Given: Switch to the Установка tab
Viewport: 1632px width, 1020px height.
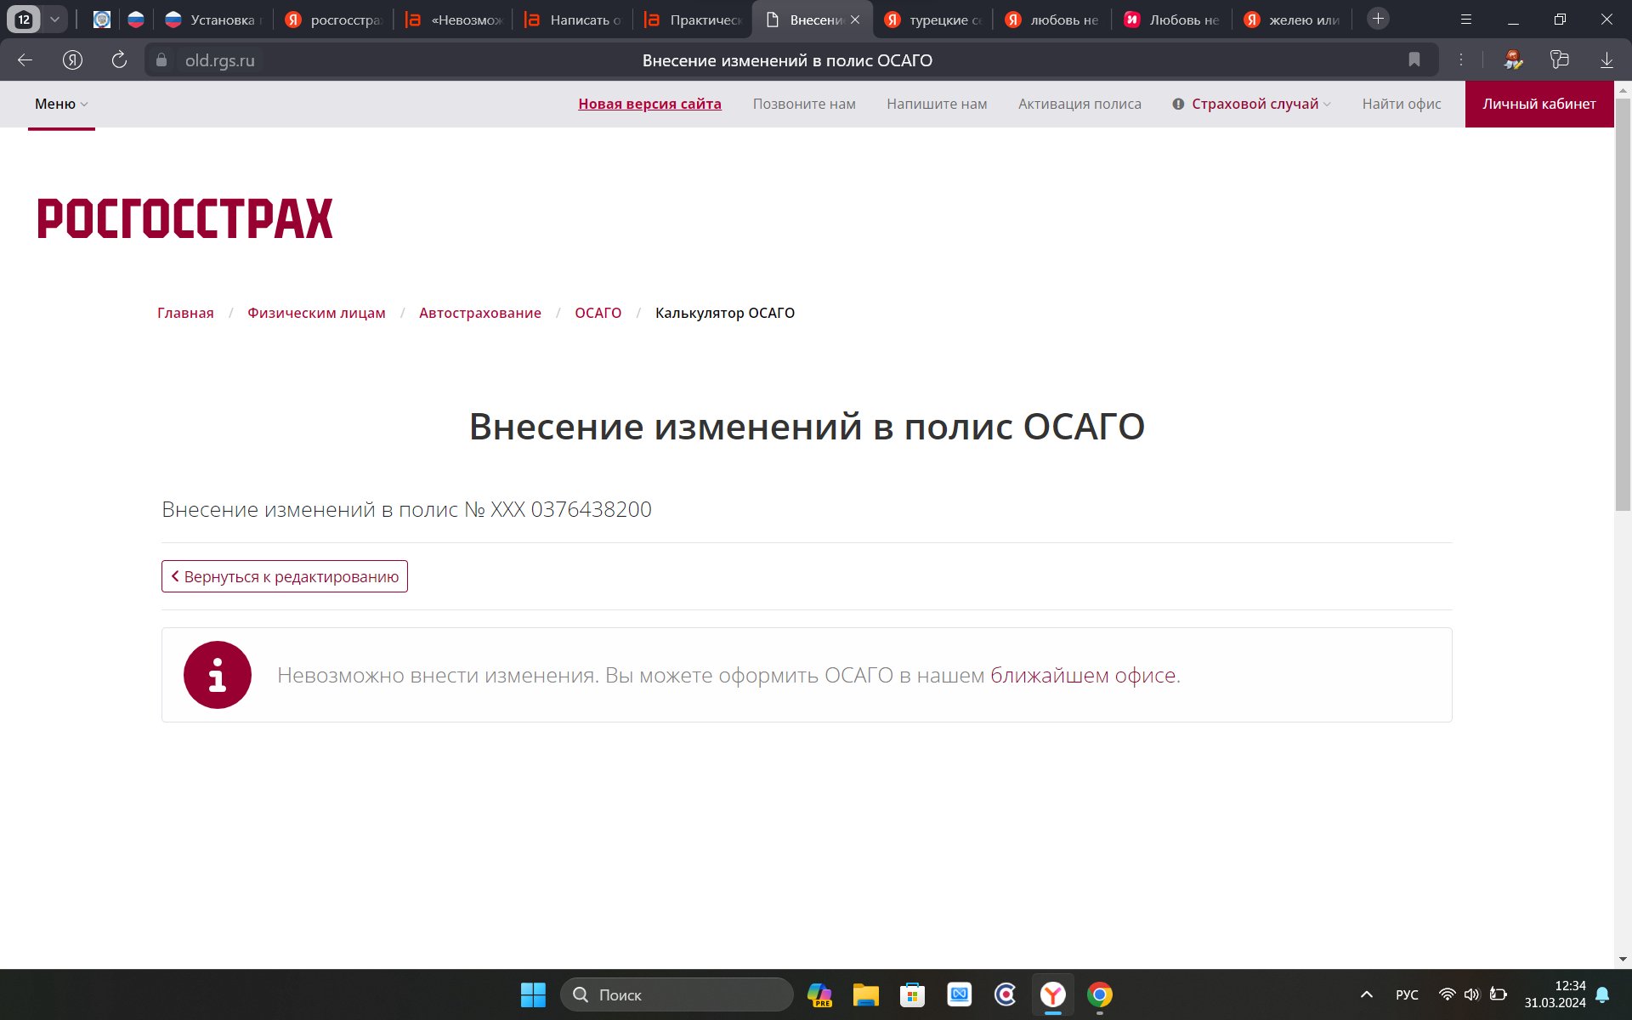Looking at the screenshot, I should 212,20.
